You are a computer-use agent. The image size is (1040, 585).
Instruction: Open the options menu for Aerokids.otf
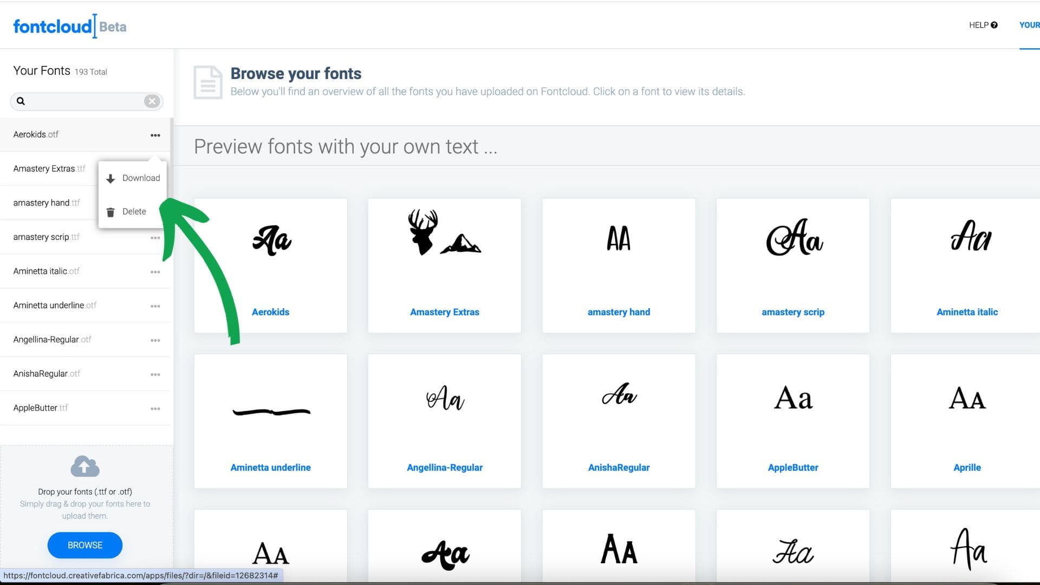point(155,135)
